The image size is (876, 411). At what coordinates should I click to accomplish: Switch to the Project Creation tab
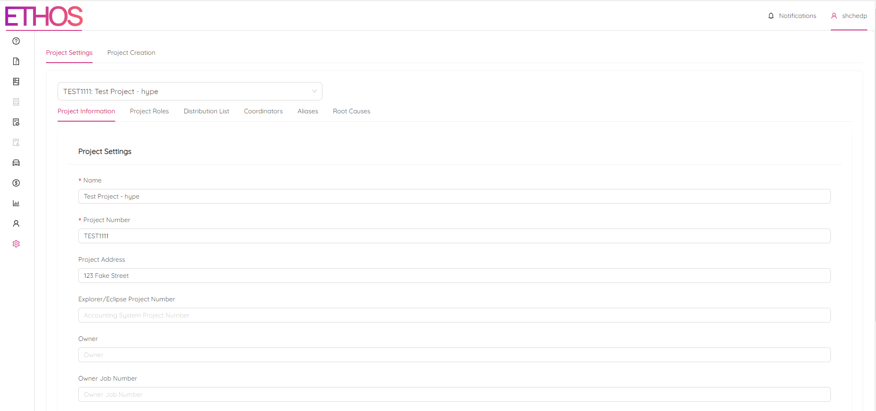[x=131, y=53]
